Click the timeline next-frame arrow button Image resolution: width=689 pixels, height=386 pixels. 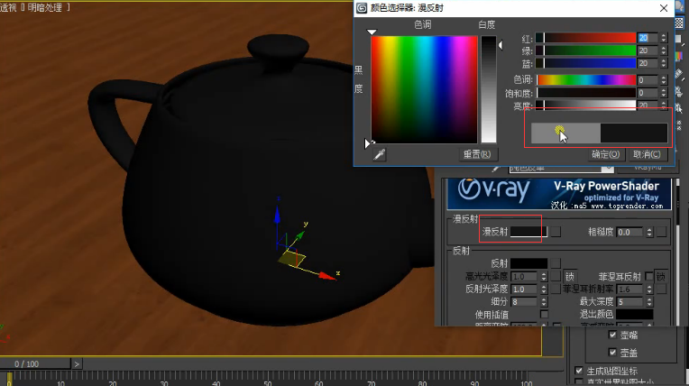point(77,364)
